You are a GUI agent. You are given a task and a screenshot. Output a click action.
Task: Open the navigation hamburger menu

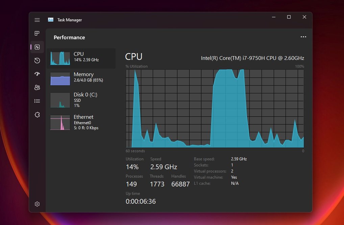pos(37,20)
